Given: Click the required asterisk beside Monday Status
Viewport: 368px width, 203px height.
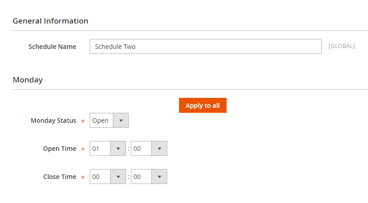Looking at the screenshot, I should 83,121.
